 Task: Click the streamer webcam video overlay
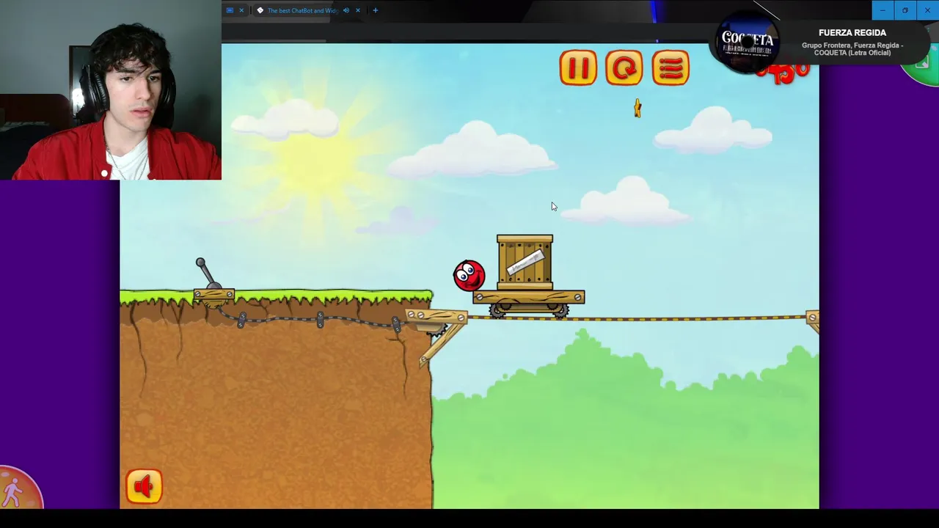pyautogui.click(x=111, y=89)
